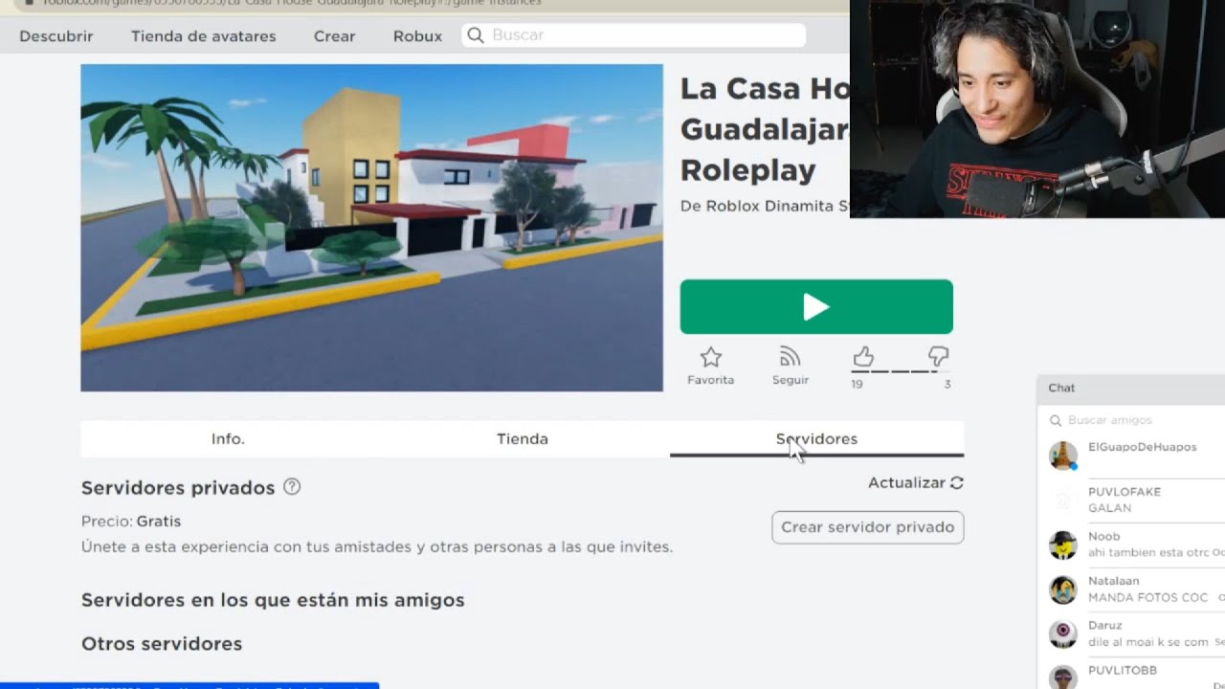
Task: Click the browser address bar URL
Action: point(291,3)
